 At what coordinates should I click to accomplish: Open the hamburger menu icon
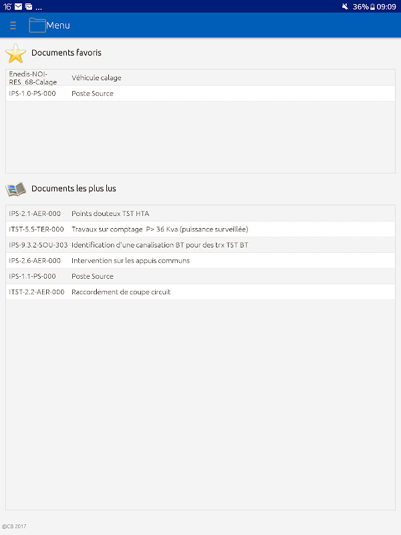[13, 25]
